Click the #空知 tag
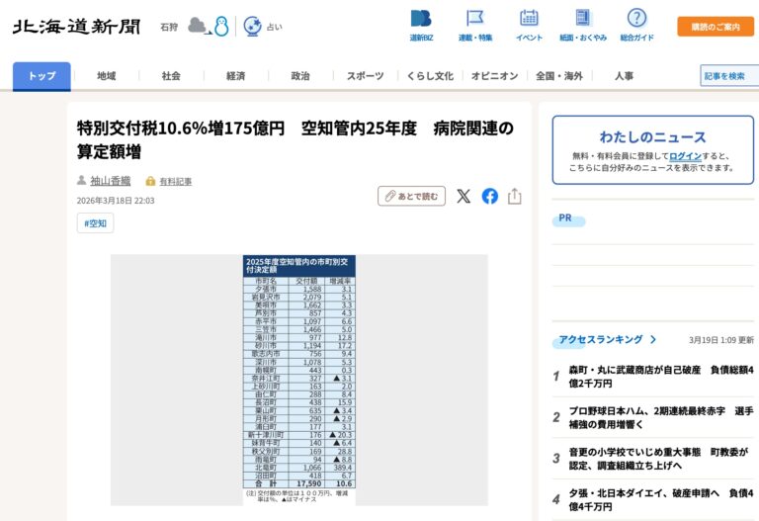 click(x=96, y=223)
